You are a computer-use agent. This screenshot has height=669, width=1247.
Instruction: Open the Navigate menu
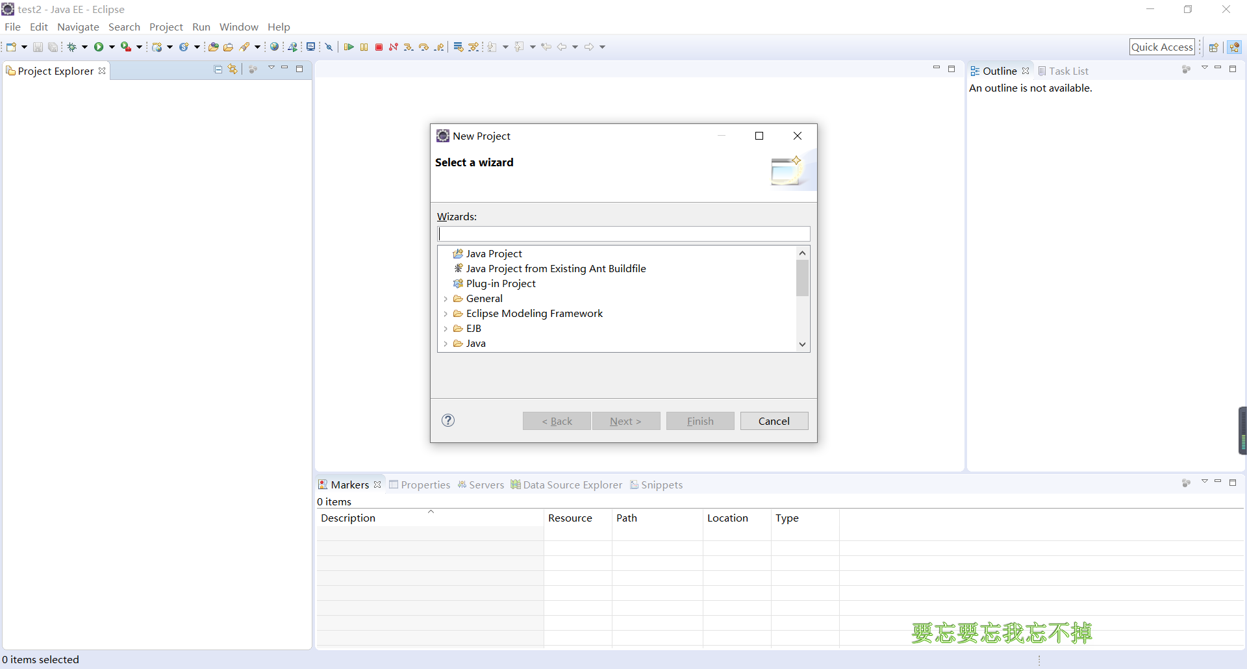pyautogui.click(x=78, y=27)
